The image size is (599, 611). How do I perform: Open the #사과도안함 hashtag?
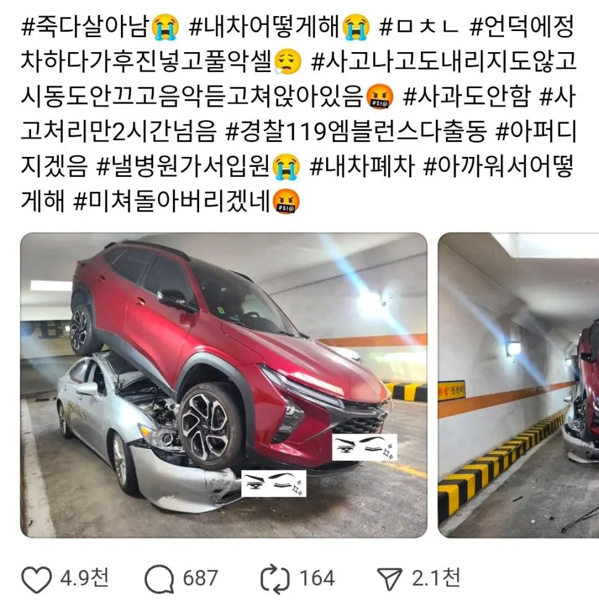coord(466,97)
